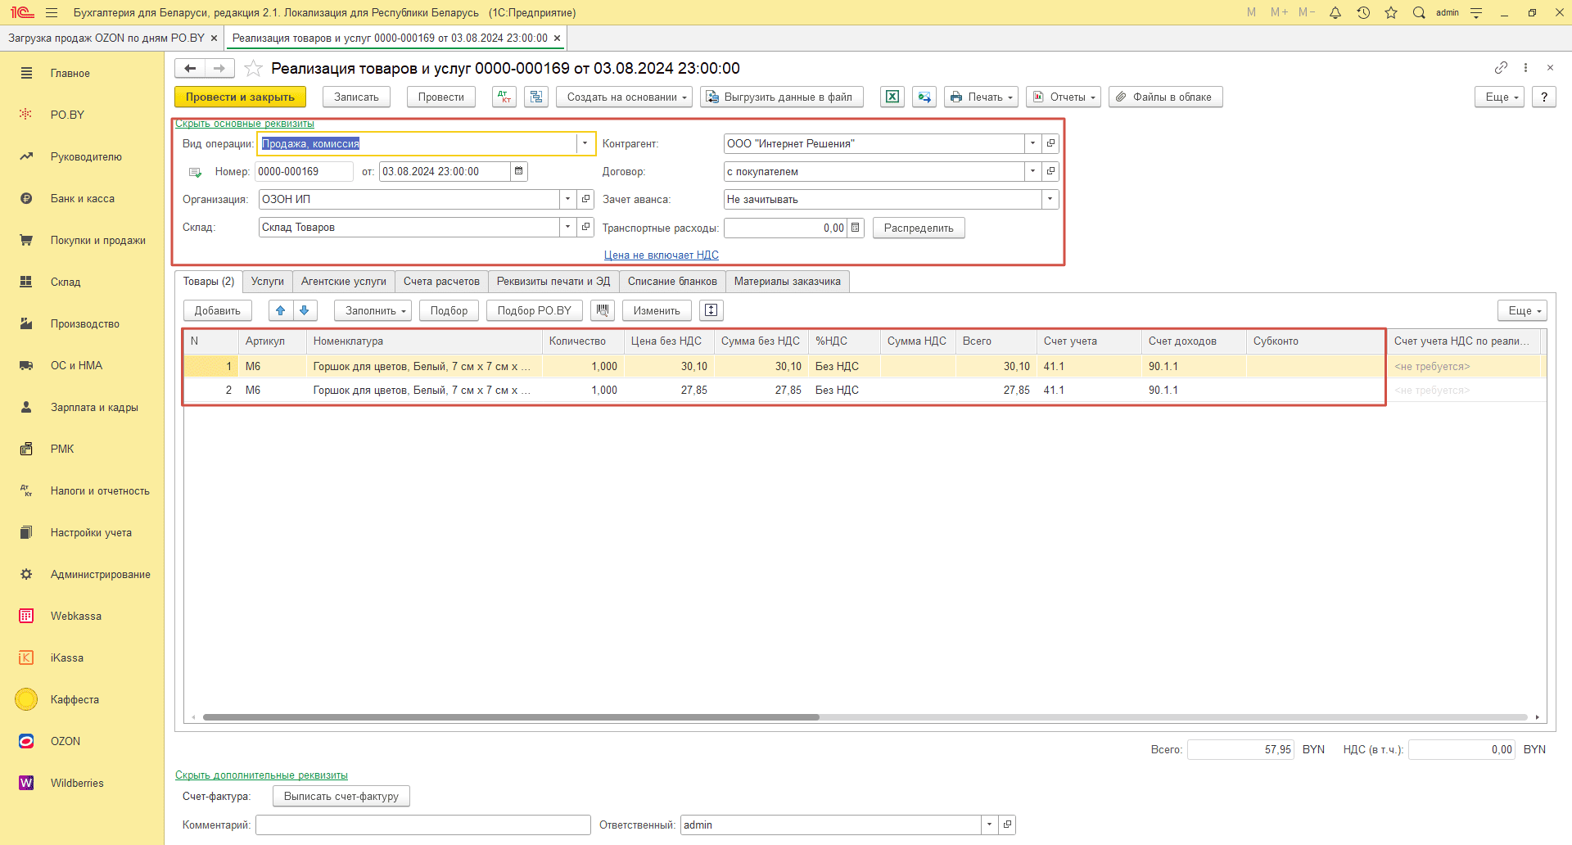
Task: Go back with the left arrow button
Action: pyautogui.click(x=190, y=68)
